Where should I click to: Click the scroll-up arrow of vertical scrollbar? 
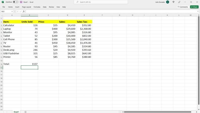pyautogui.click(x=199, y=15)
